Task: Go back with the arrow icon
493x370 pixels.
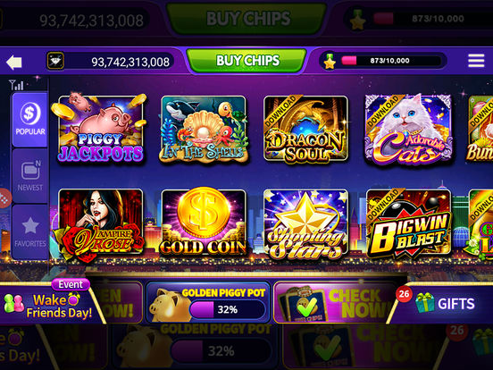Action: pyautogui.click(x=13, y=62)
